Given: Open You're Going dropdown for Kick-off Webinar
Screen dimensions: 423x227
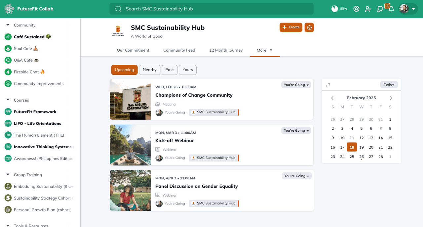Looking at the screenshot, I should 296,130.
